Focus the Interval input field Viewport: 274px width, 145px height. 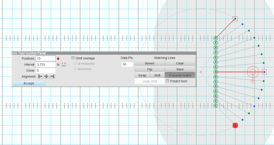pyautogui.click(x=45, y=65)
